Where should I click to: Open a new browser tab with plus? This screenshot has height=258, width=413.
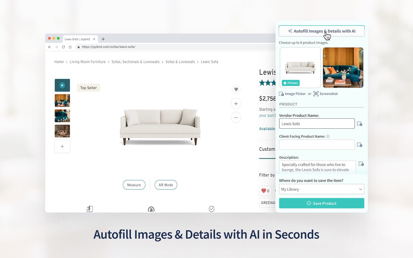click(x=103, y=39)
